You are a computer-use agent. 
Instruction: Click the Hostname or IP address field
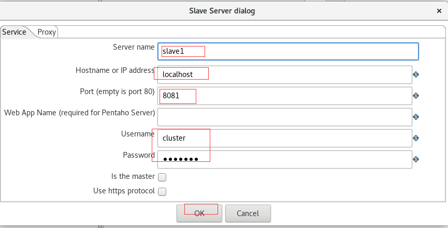tap(284, 74)
